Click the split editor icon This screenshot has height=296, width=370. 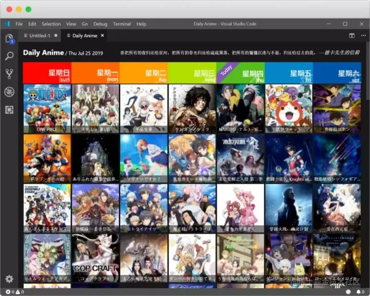[351, 36]
